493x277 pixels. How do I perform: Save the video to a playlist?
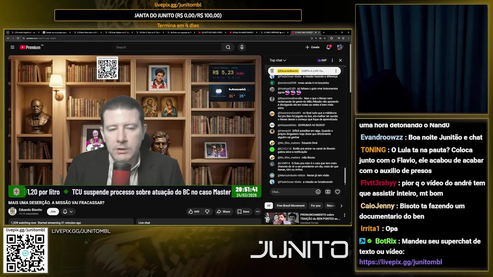point(243,211)
